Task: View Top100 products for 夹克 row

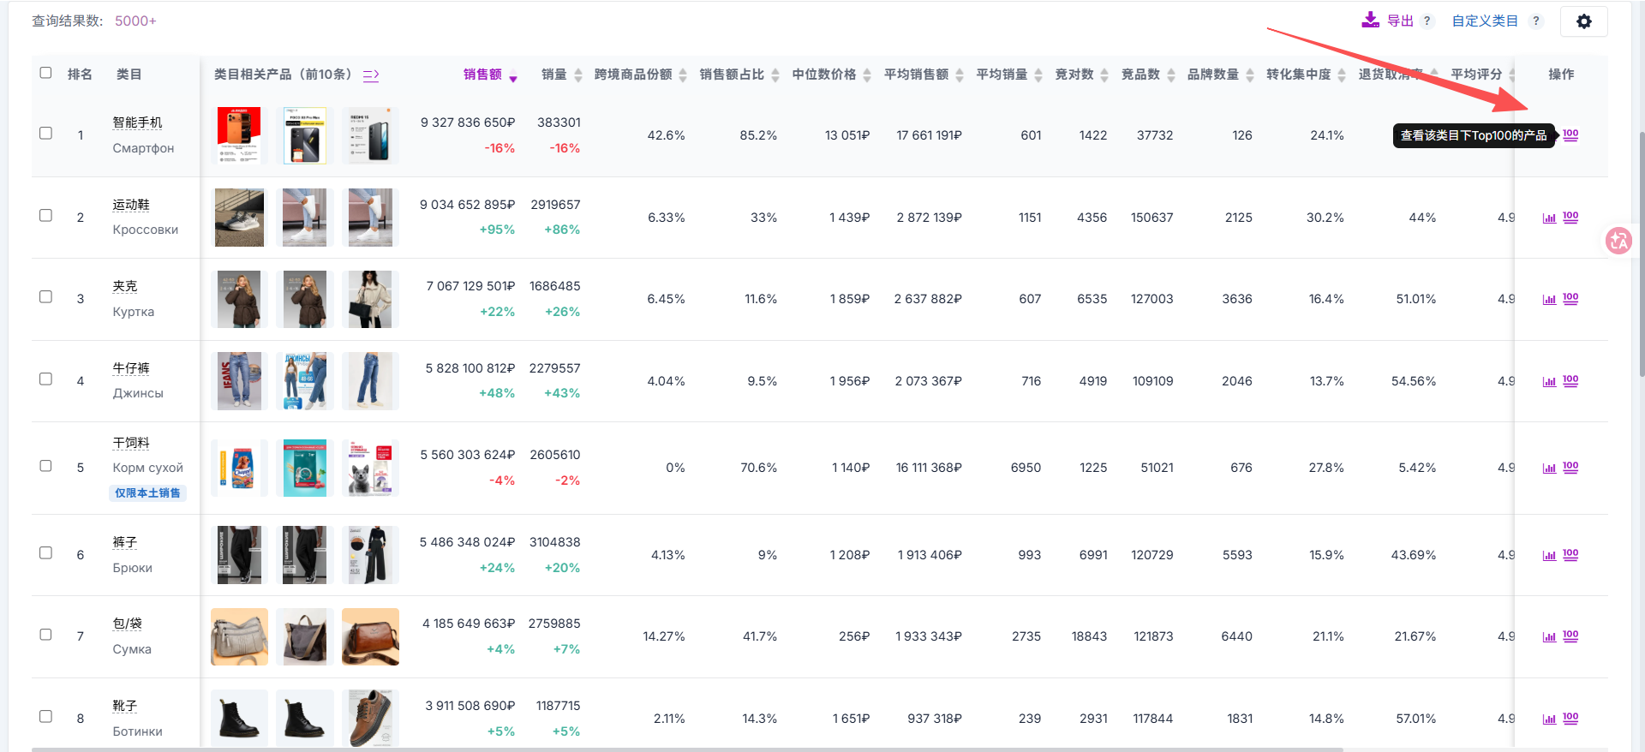Action: point(1570,299)
